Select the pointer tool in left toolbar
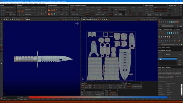This screenshot has width=183, height=103. click(1, 19)
